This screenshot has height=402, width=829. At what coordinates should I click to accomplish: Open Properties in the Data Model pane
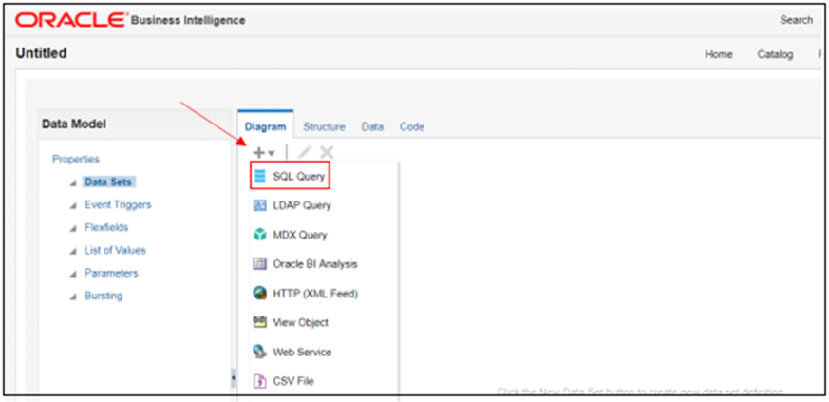(76, 160)
